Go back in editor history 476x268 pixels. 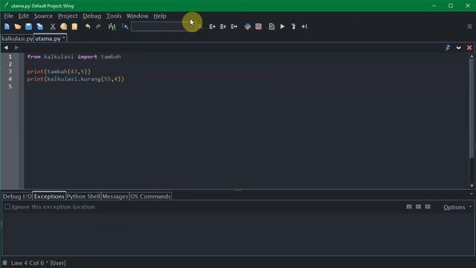pos(6,48)
